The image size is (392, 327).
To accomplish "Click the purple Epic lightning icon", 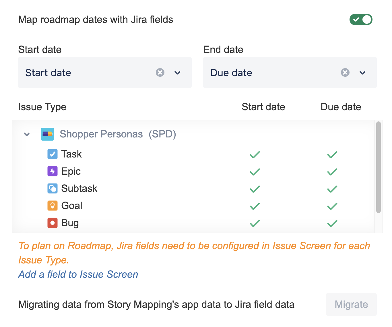I will (52, 171).
